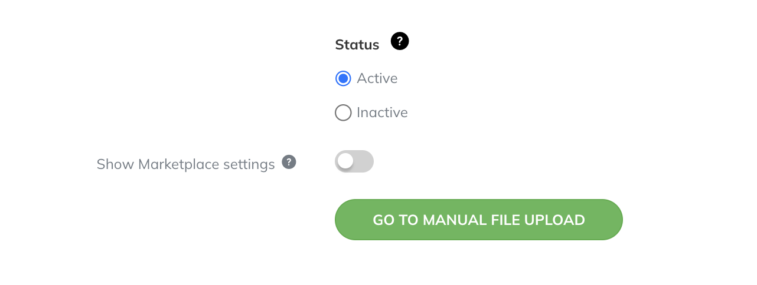
Task: Get help about Marketplace settings option
Action: [x=289, y=162]
